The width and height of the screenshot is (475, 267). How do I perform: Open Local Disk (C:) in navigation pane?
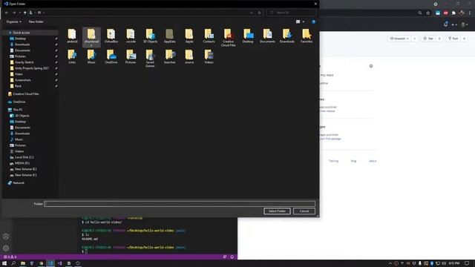point(24,157)
